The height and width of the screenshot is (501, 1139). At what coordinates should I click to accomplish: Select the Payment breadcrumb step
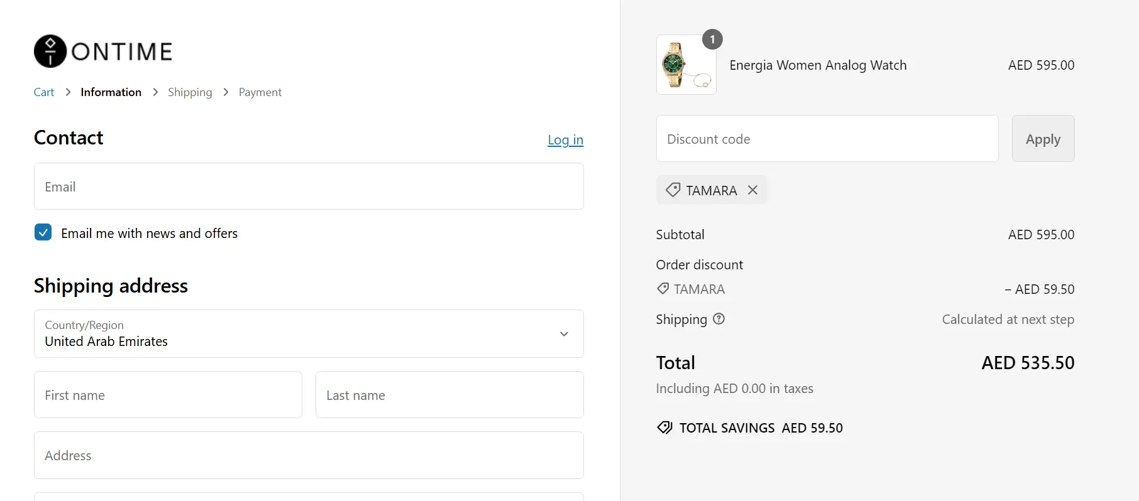[x=260, y=92]
